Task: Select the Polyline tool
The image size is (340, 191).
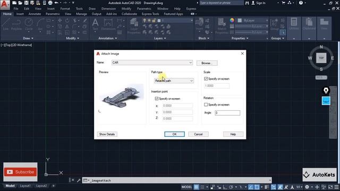Action: pos(16,24)
